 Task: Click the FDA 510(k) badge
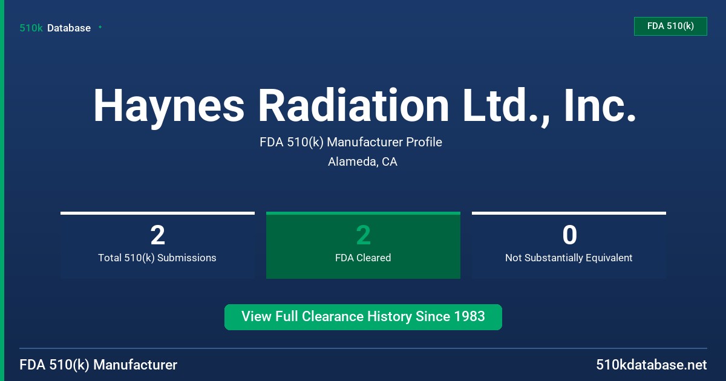670,26
